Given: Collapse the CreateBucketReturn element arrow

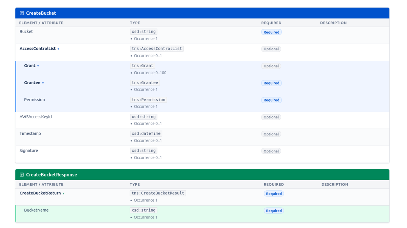Looking at the screenshot, I should [x=63, y=193].
